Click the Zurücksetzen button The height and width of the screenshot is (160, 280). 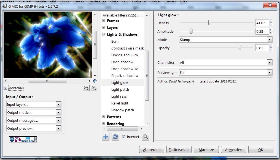179,150
